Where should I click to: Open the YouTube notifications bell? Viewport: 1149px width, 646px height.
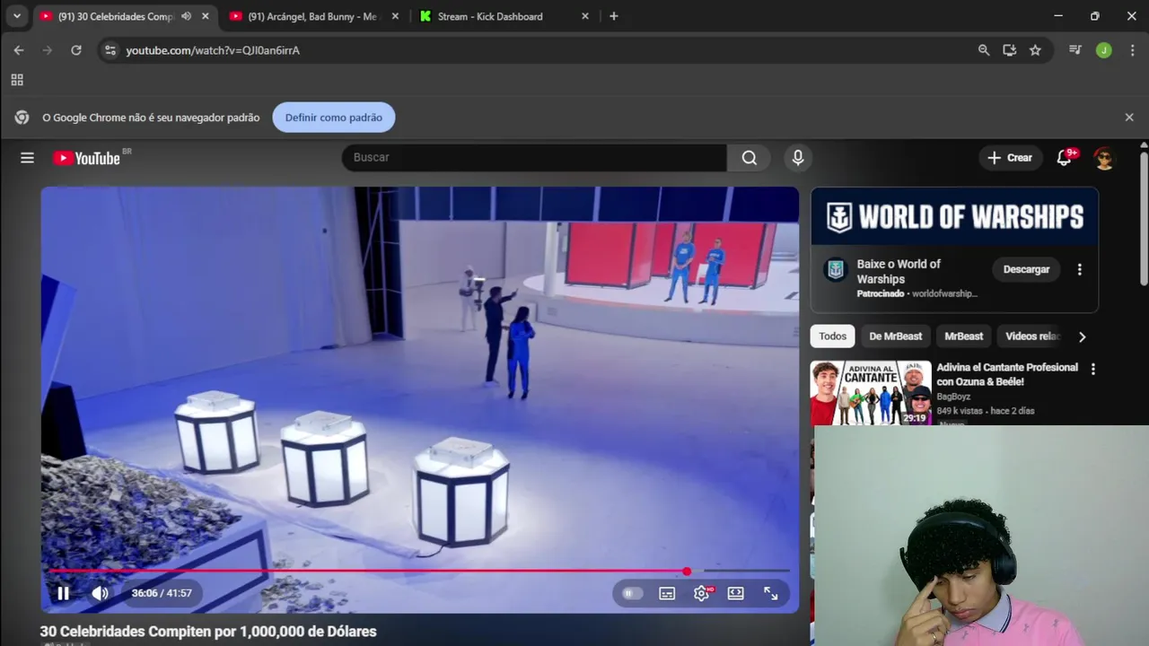point(1065,158)
